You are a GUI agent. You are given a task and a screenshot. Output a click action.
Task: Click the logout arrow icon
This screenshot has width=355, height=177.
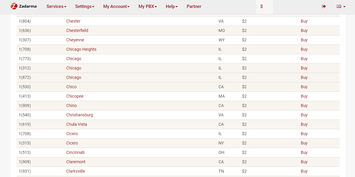pos(324,6)
